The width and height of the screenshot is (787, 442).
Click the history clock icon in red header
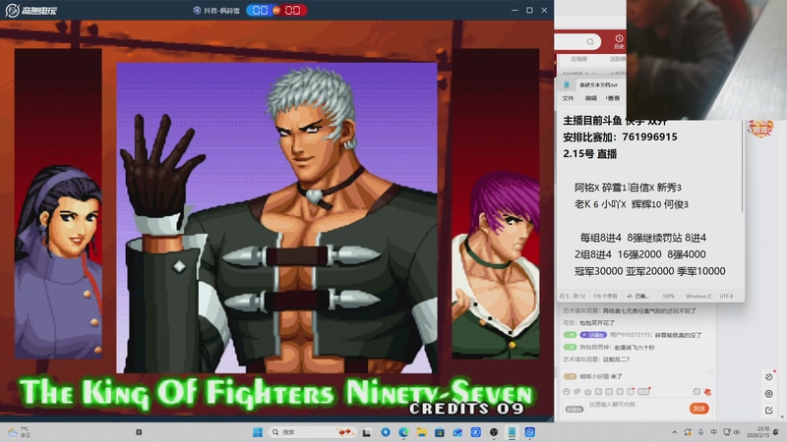pyautogui.click(x=619, y=38)
